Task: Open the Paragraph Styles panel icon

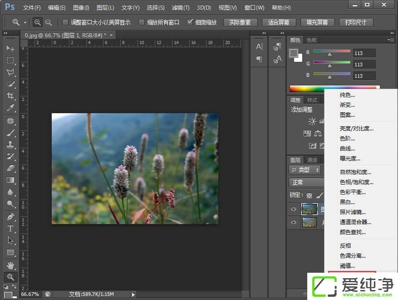Action: click(x=277, y=46)
